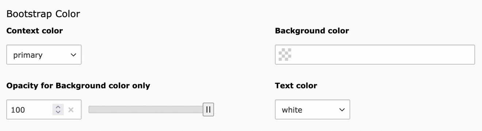The height and width of the screenshot is (131, 482).
Task: Click the left end of the opacity slider
Action: [91, 110]
